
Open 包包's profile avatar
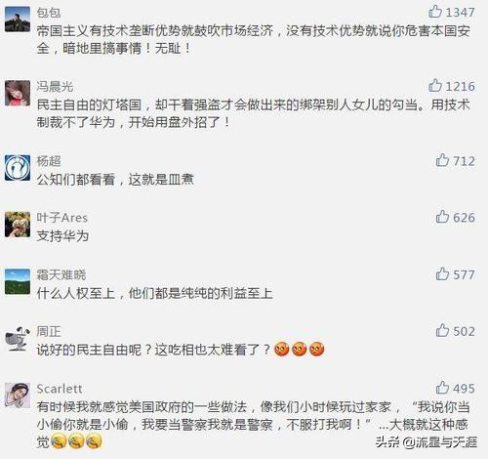pos(18,20)
